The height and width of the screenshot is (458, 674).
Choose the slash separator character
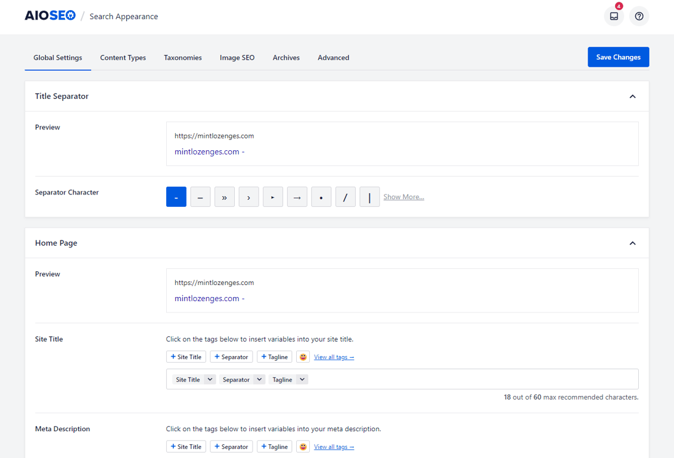click(346, 197)
